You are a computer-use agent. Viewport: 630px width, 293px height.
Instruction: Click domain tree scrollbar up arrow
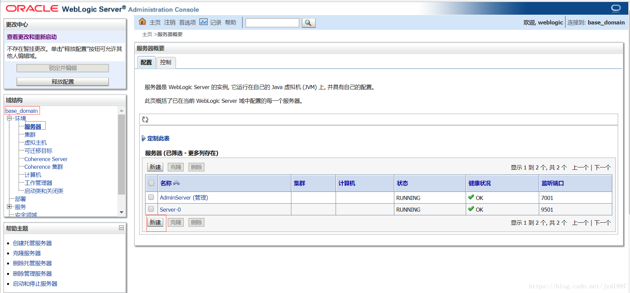click(121, 111)
